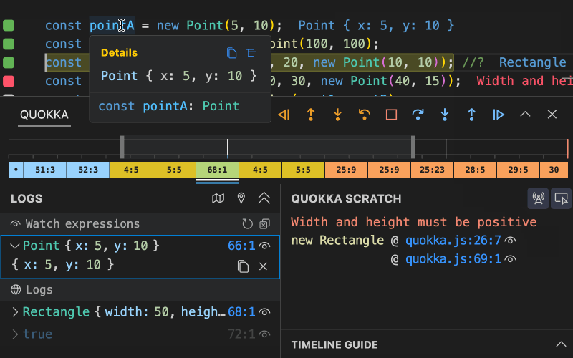This screenshot has height=358, width=573.
Task: Switch to the QUOKKA tab
Action: 44,115
